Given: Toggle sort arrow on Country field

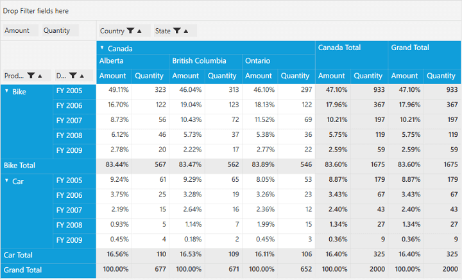Looking at the screenshot, I should pyautogui.click(x=139, y=31).
